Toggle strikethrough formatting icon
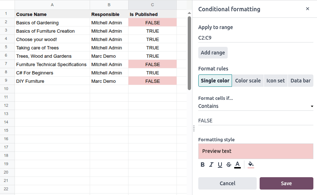The height and width of the screenshot is (195, 317). click(229, 164)
